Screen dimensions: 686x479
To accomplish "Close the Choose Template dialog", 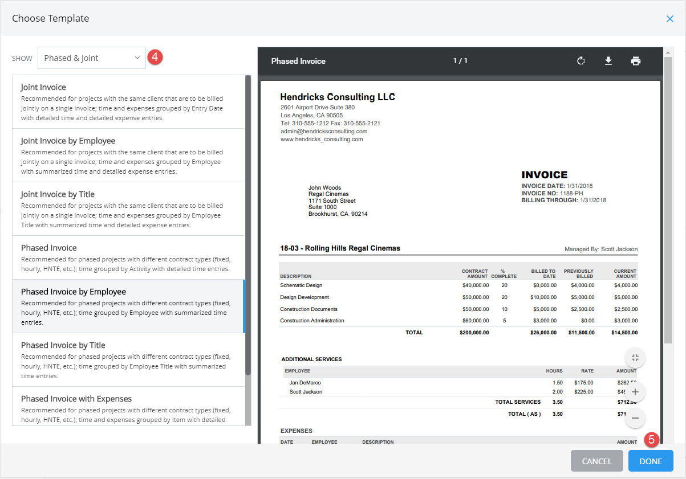I will coord(670,19).
